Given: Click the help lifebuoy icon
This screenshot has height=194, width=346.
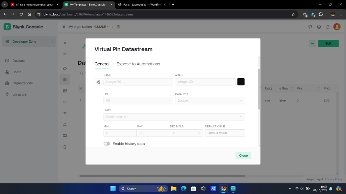Looking at the screenshot, I should coord(319,27).
